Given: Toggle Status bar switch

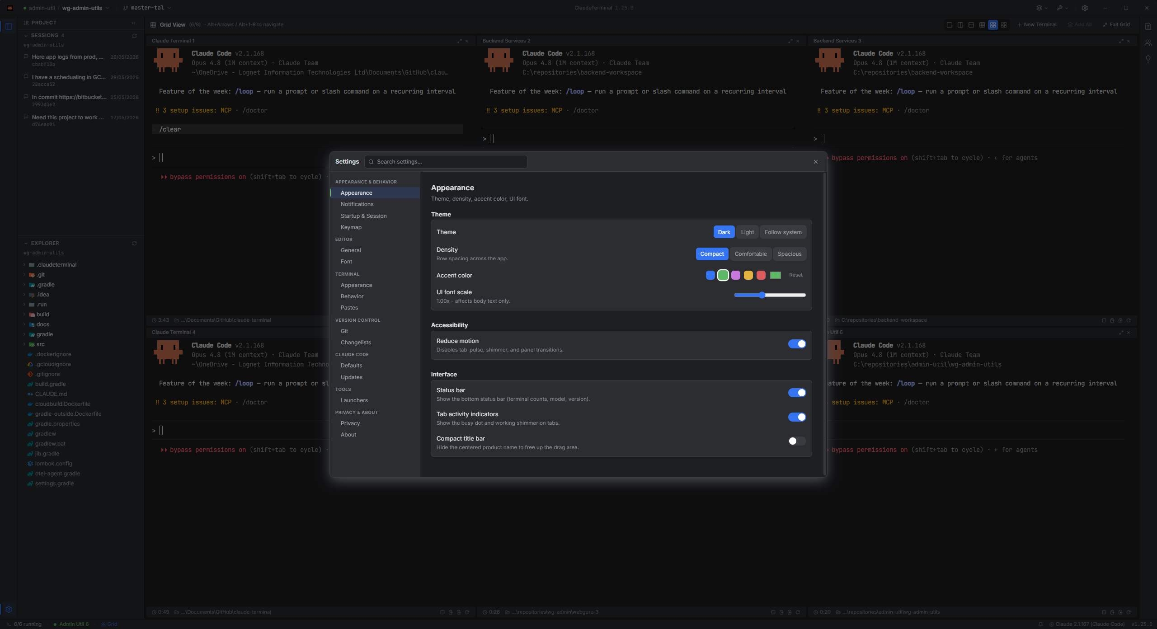Looking at the screenshot, I should click(x=797, y=393).
